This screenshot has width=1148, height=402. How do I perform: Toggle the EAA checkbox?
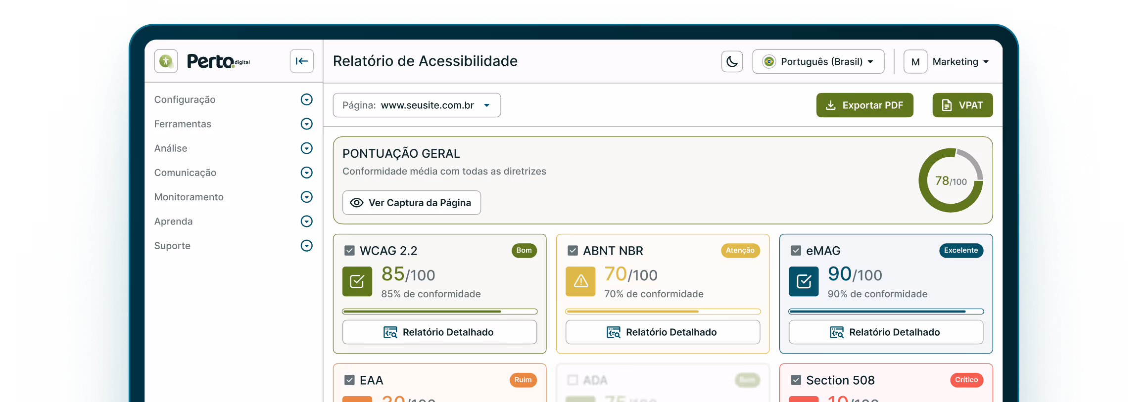[349, 380]
